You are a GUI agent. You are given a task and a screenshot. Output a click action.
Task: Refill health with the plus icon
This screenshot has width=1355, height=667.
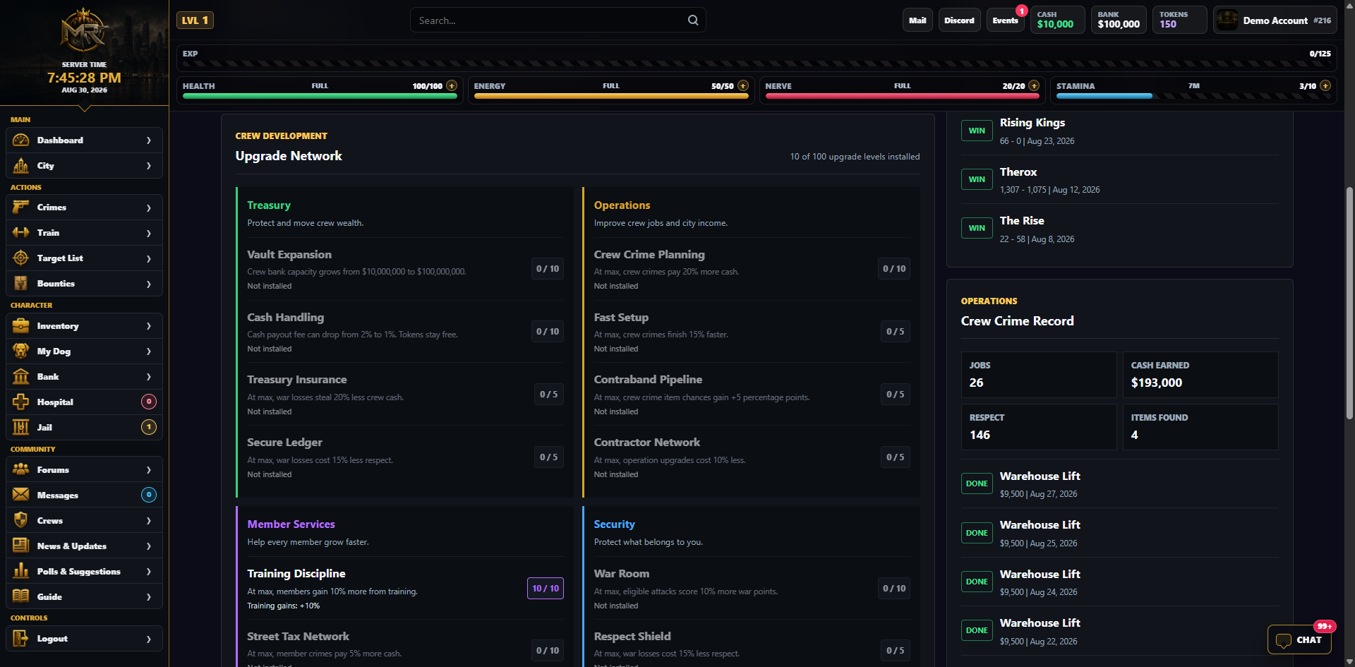[452, 86]
